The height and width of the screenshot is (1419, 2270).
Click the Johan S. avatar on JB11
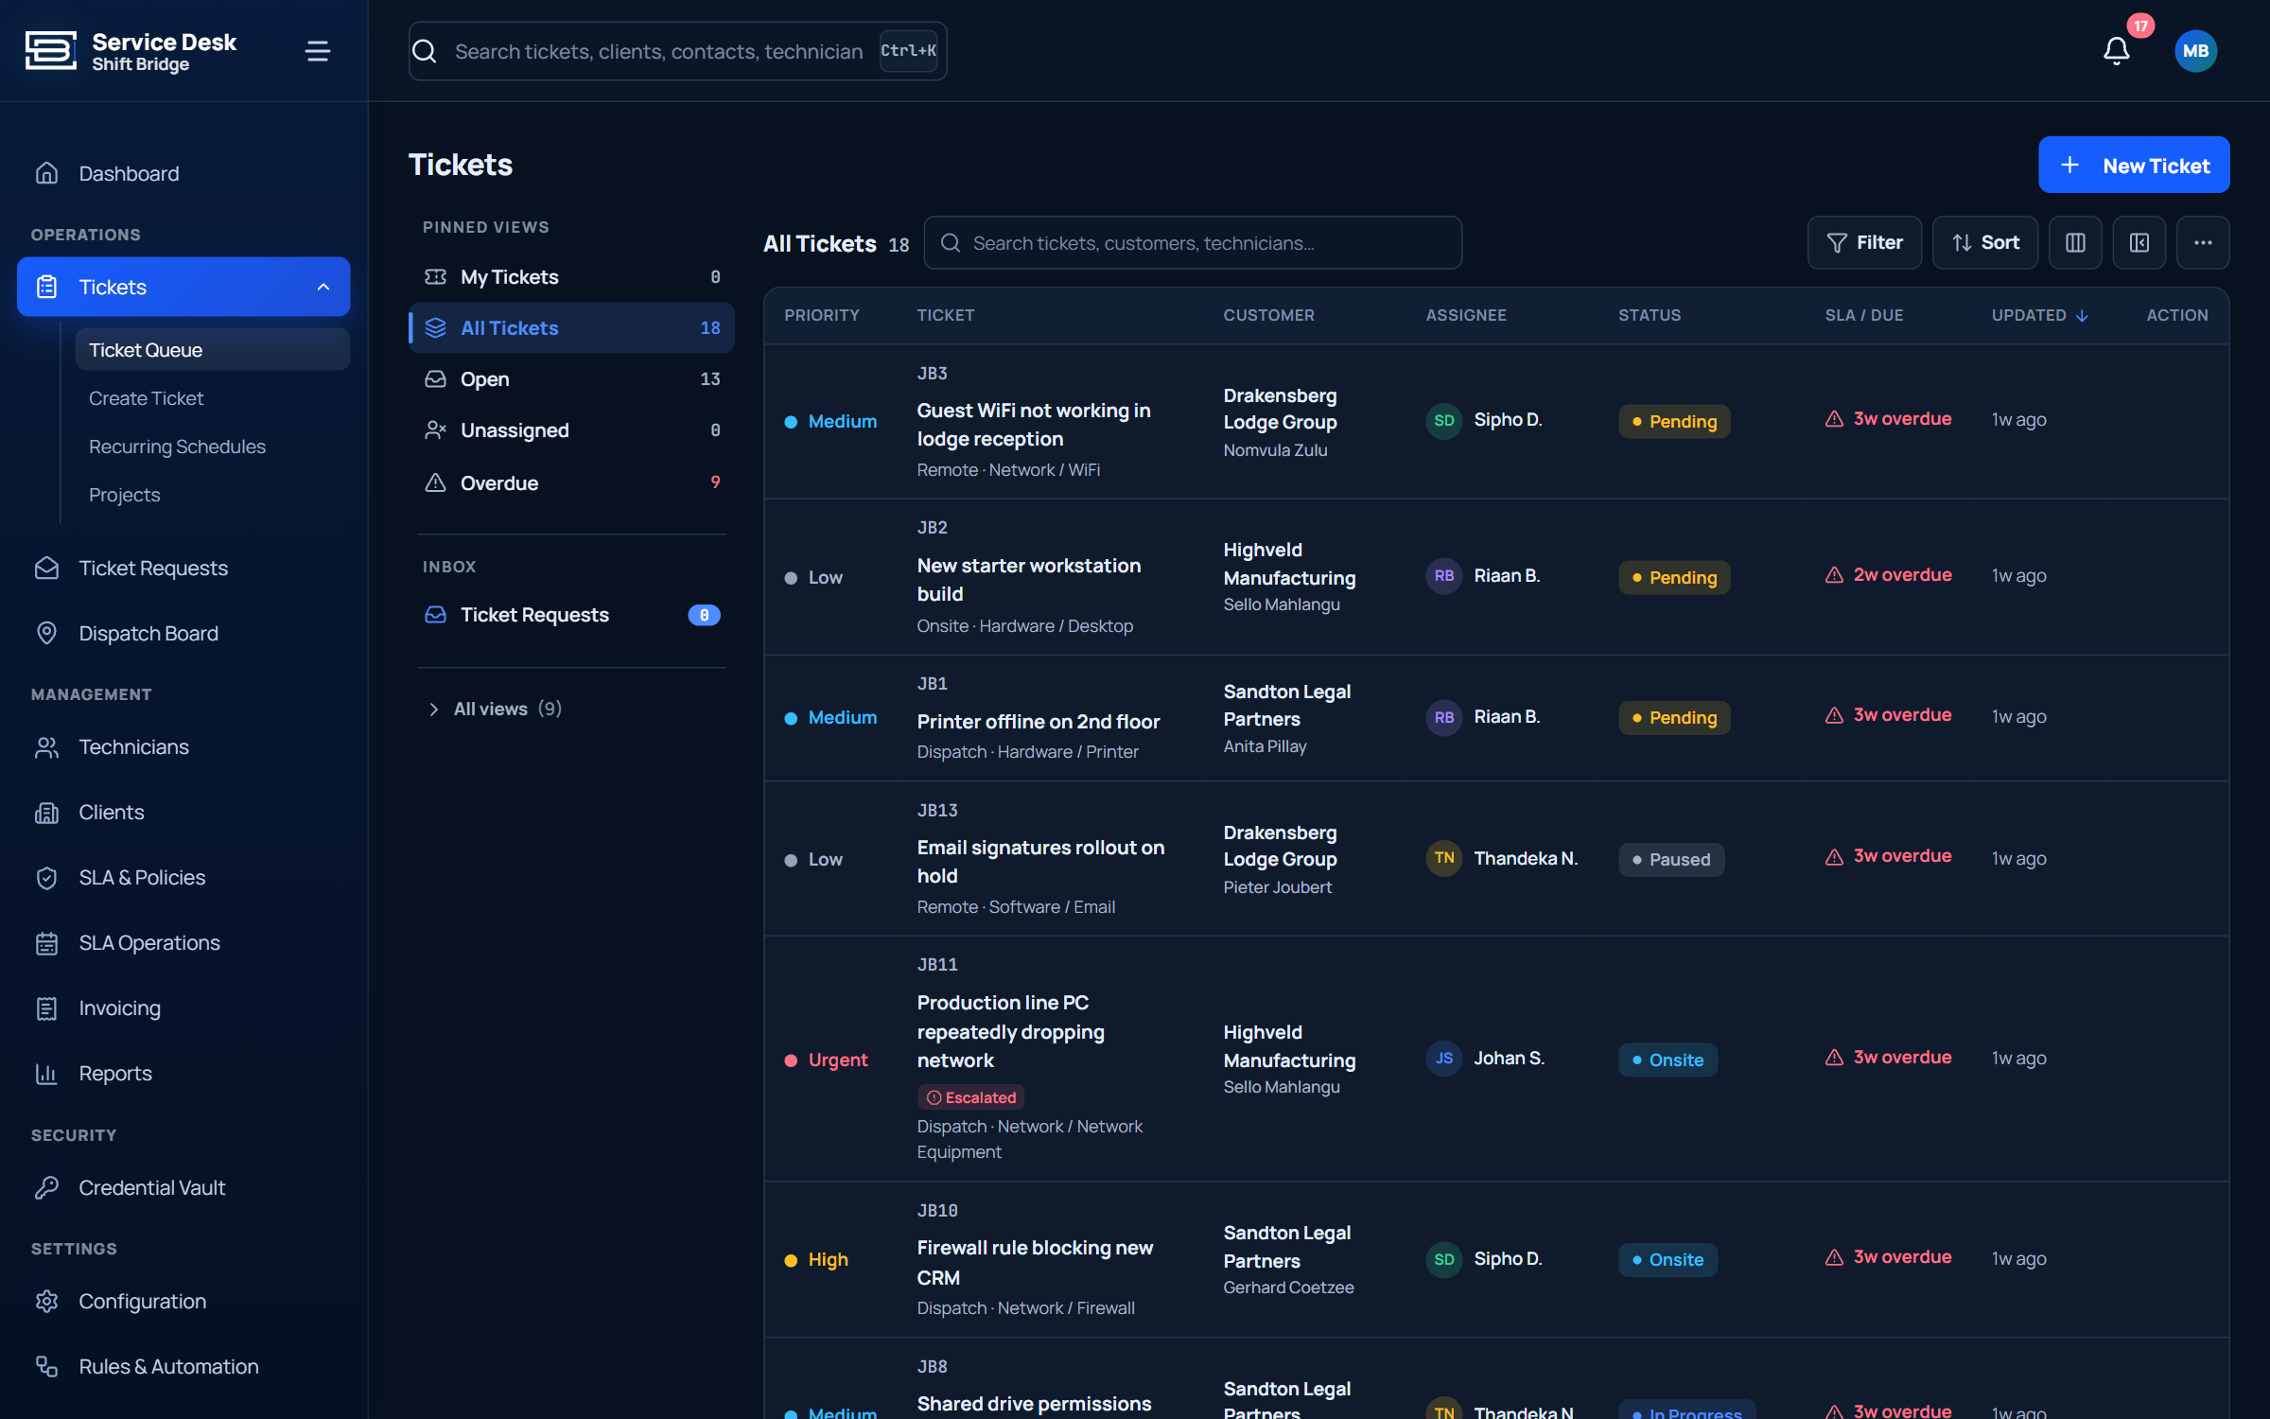click(x=1443, y=1059)
